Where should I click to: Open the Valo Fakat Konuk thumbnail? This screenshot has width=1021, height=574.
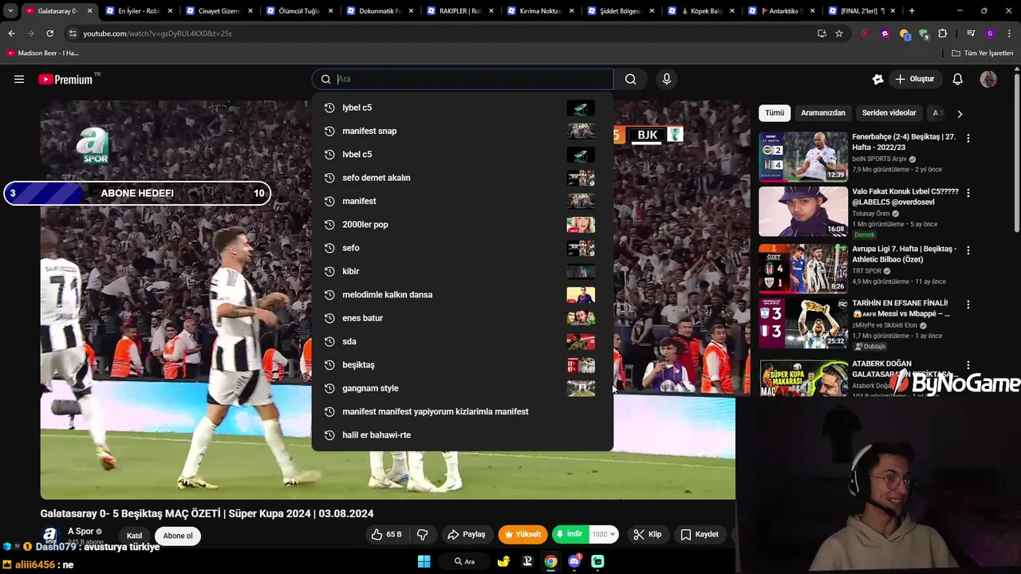[x=803, y=211]
